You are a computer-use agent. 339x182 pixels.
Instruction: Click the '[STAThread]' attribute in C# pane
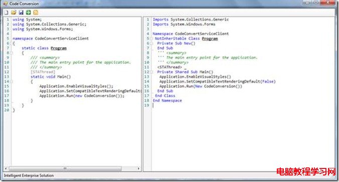point(43,72)
